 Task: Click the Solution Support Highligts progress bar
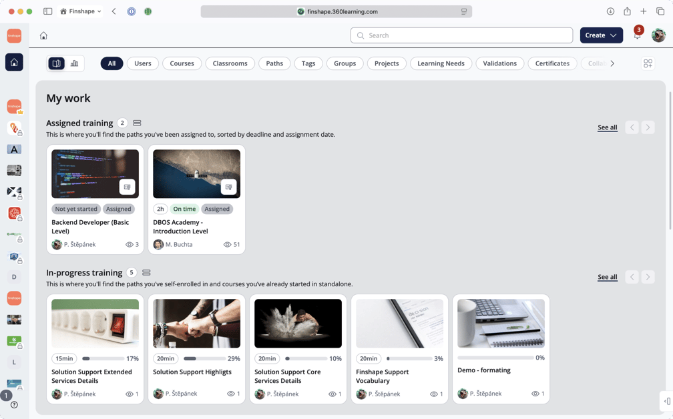pyautogui.click(x=204, y=358)
